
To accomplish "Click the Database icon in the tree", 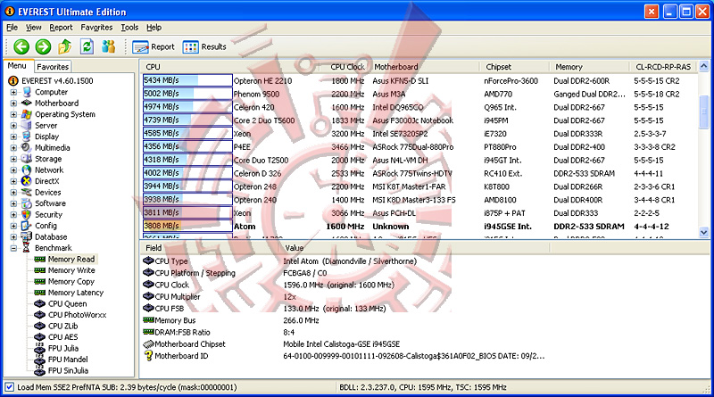I will 27,236.
